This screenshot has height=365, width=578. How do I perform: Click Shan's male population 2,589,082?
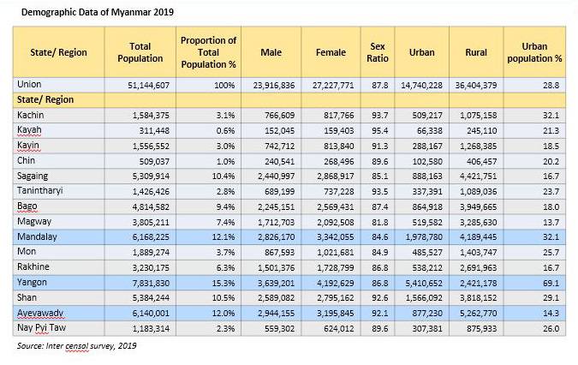click(275, 296)
